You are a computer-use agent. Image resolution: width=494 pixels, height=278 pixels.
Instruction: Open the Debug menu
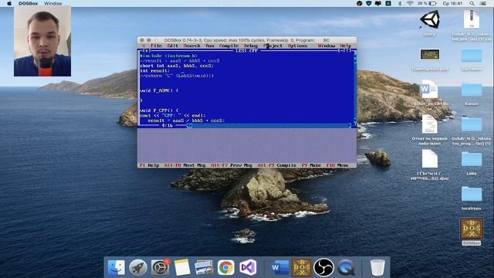pos(251,46)
